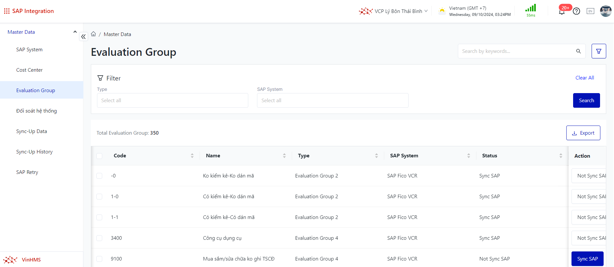The width and height of the screenshot is (614, 267).
Task: Open the app launcher grid icon
Action: tap(6, 11)
